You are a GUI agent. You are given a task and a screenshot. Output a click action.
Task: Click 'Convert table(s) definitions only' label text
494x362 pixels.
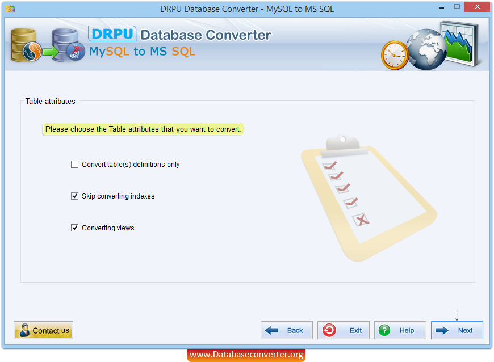pyautogui.click(x=131, y=165)
